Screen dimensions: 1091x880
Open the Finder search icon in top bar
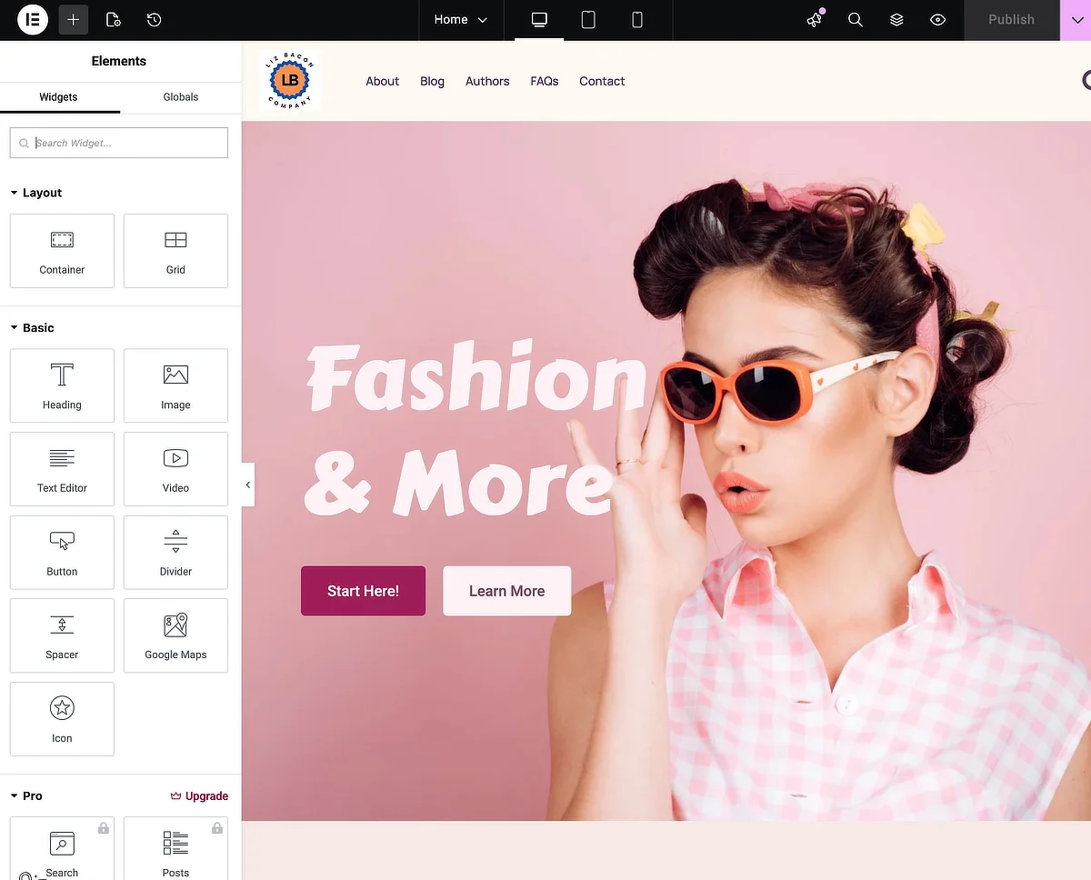pos(856,20)
